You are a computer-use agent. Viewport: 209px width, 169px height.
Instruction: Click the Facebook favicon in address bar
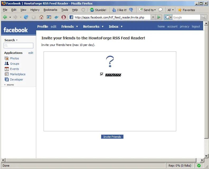[x=71, y=17]
